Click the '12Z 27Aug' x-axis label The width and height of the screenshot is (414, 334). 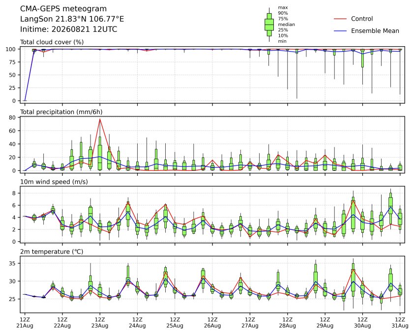250,323
